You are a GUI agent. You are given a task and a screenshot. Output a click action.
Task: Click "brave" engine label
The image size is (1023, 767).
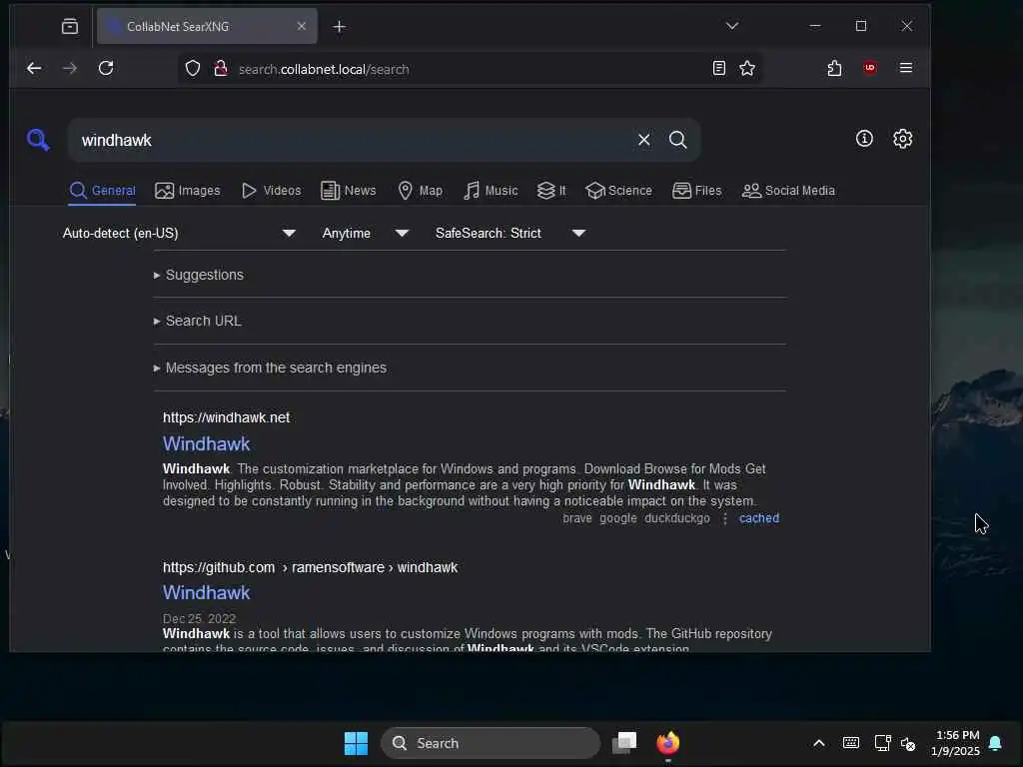coord(577,518)
